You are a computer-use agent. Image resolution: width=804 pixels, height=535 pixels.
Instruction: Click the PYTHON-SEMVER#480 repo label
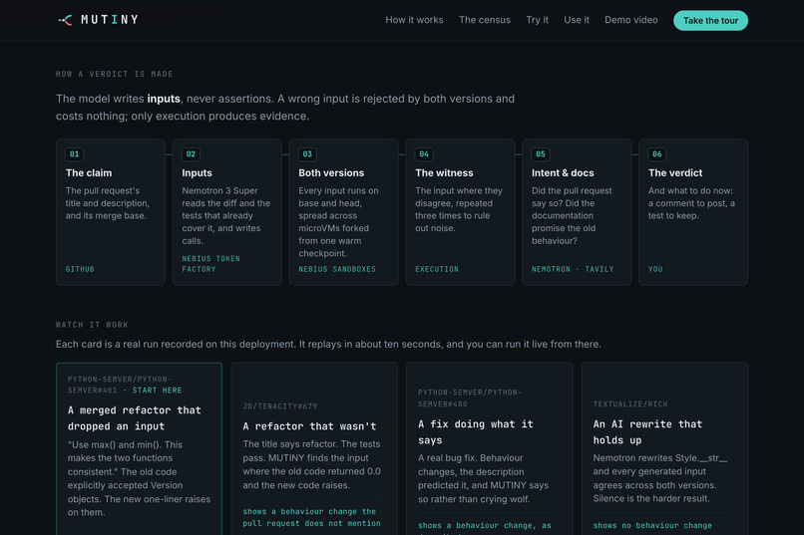(470, 399)
